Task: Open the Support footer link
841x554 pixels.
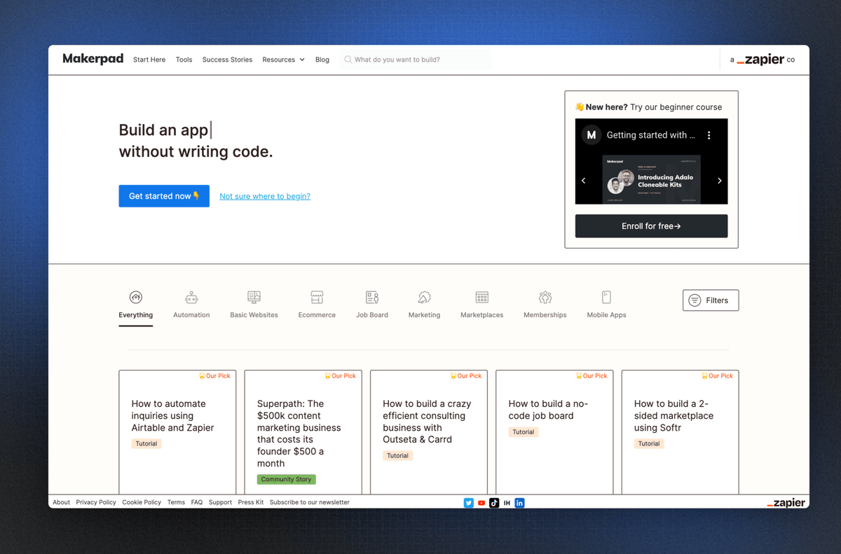Action: (x=220, y=502)
